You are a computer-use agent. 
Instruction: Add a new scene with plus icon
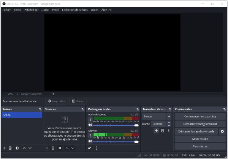click(x=4, y=148)
